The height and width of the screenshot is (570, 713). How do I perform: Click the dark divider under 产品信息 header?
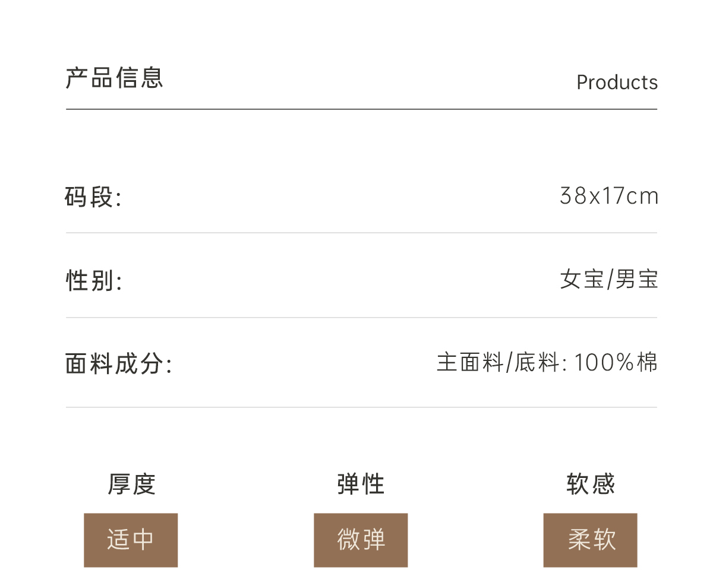coord(361,109)
